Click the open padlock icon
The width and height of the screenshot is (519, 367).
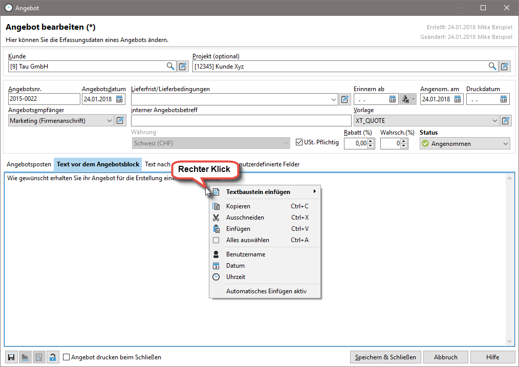click(52, 357)
